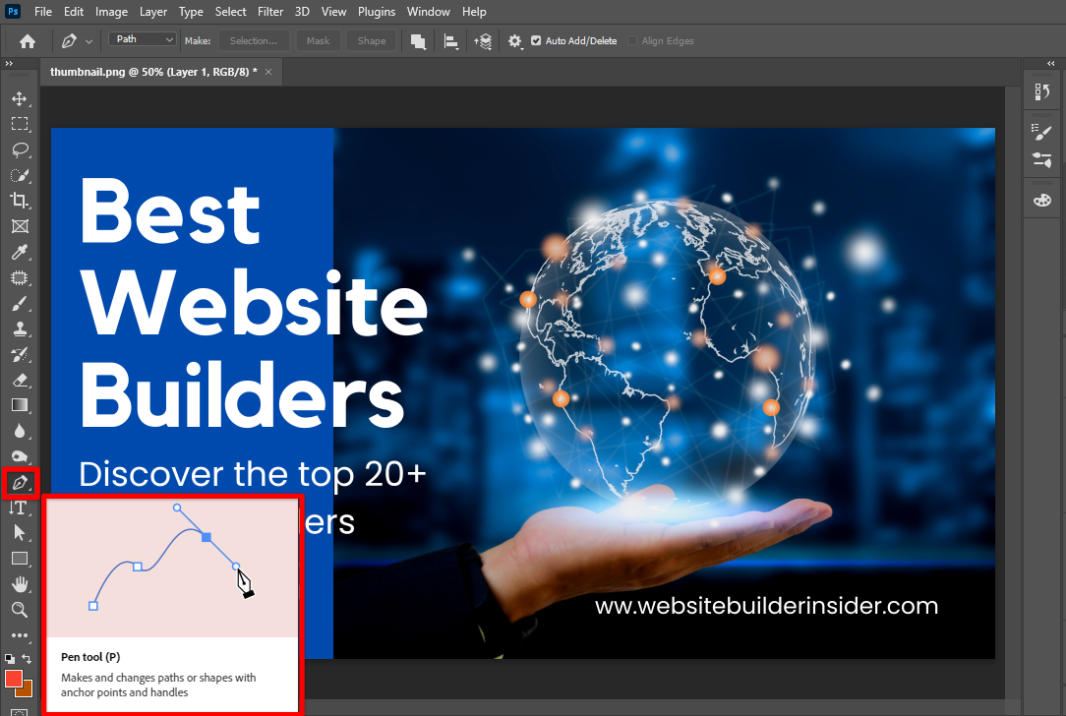Open the path operations dropdown
Viewport: 1066px width, 716px height.
pyautogui.click(x=417, y=41)
